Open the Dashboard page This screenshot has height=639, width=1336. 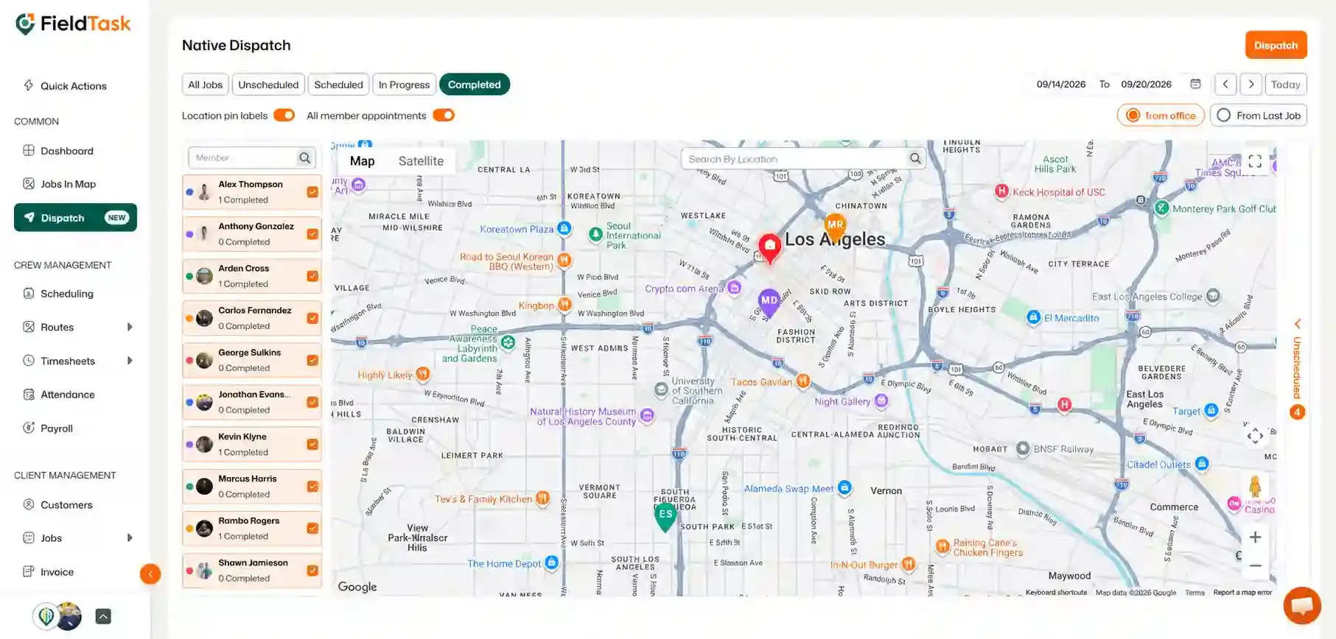58,151
